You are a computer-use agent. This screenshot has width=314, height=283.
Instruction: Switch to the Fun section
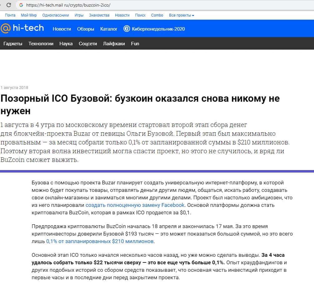click(x=135, y=43)
